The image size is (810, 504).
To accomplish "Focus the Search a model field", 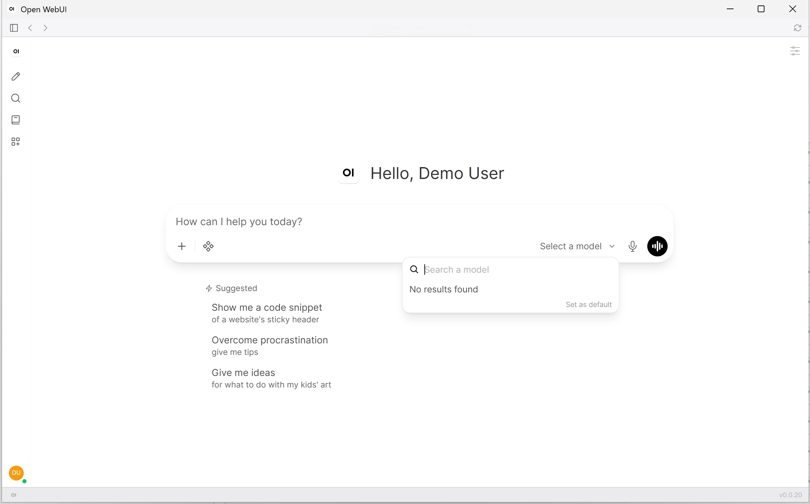I will coord(518,270).
